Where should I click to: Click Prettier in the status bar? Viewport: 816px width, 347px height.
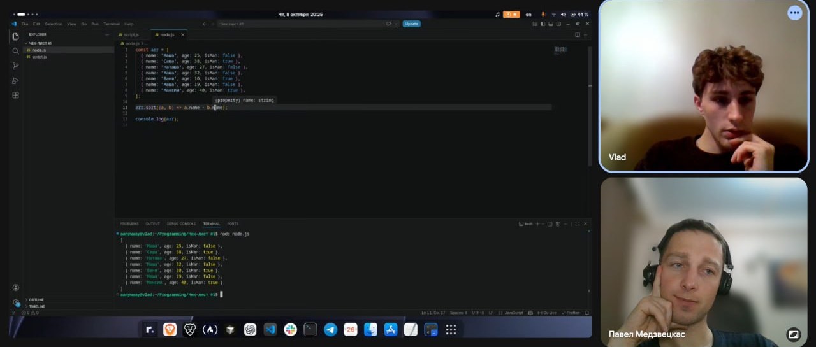click(x=571, y=313)
